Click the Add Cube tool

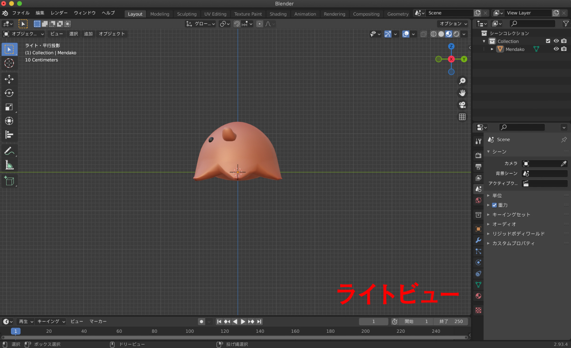[9, 180]
